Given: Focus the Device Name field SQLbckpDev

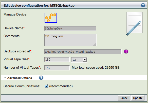Looking at the screenshot, I should click(70, 28).
